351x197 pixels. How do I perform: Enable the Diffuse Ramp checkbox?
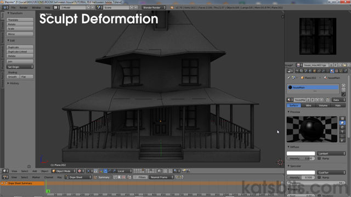coord(319,158)
